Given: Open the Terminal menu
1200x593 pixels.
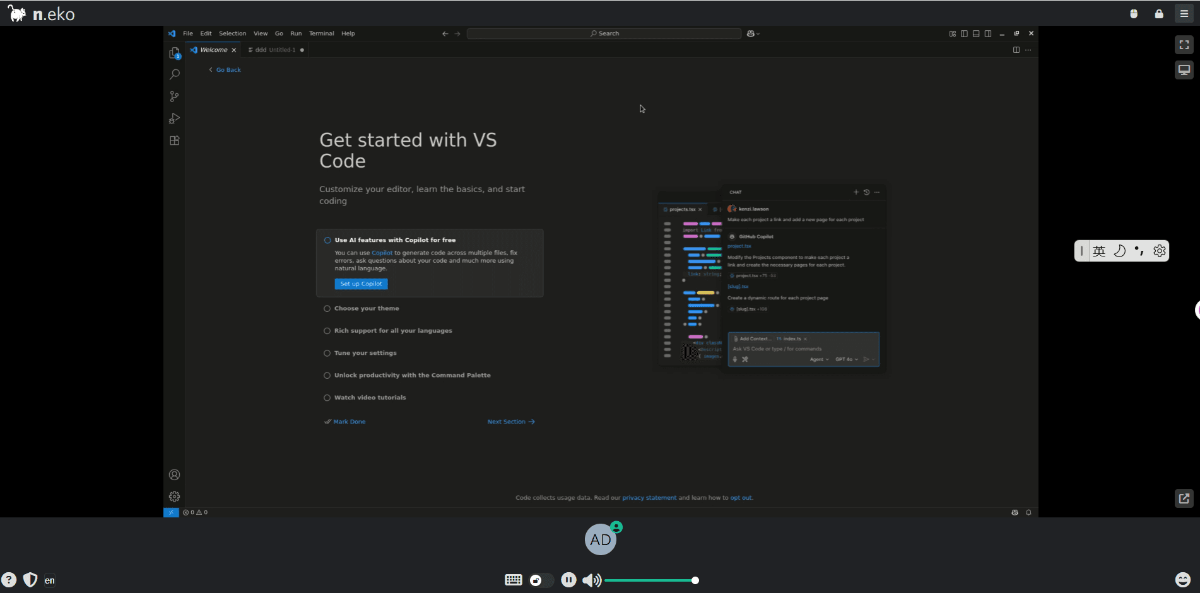Looking at the screenshot, I should coord(321,33).
